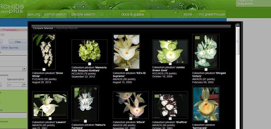This screenshot has width=271, height=129.
Task: Select checkbox for 'Snow White' orchid
Action: (44, 69)
